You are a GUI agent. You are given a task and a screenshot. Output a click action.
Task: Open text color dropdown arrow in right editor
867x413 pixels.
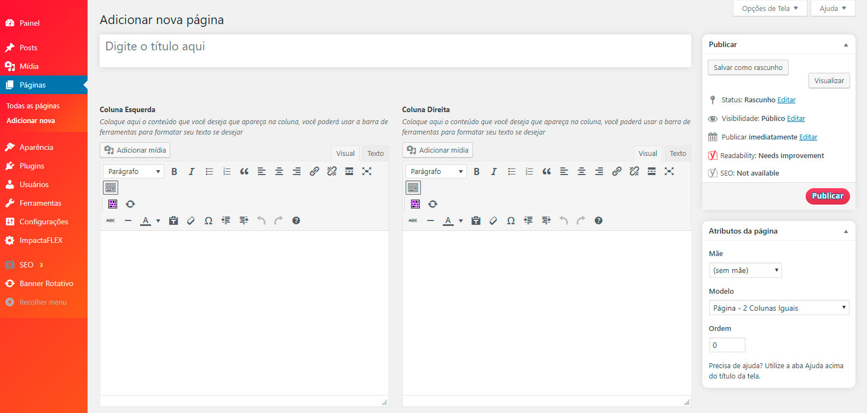[x=461, y=221]
